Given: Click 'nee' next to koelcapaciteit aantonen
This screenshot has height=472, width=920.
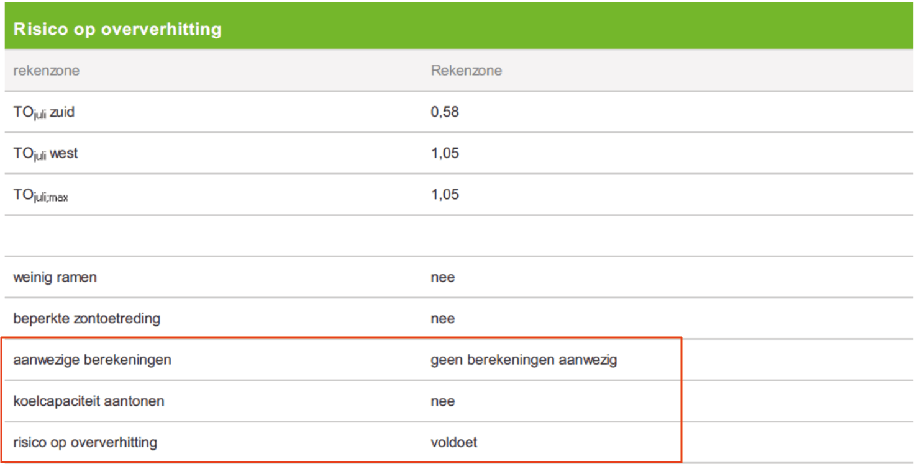Looking at the screenshot, I should pyautogui.click(x=442, y=401).
